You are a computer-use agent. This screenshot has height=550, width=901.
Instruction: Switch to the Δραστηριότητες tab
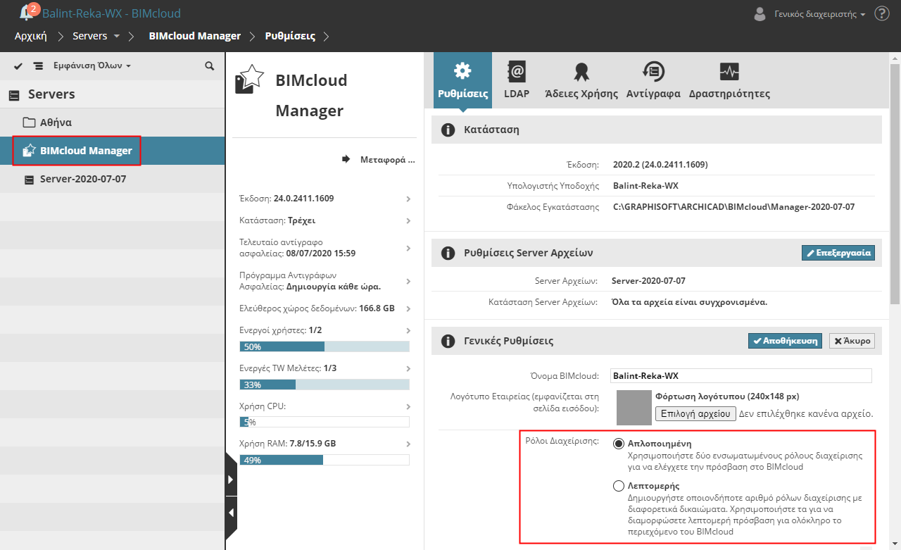pos(729,80)
